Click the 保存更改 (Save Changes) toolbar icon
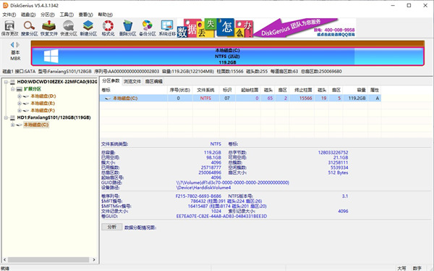The image size is (434, 271). [x=9, y=28]
